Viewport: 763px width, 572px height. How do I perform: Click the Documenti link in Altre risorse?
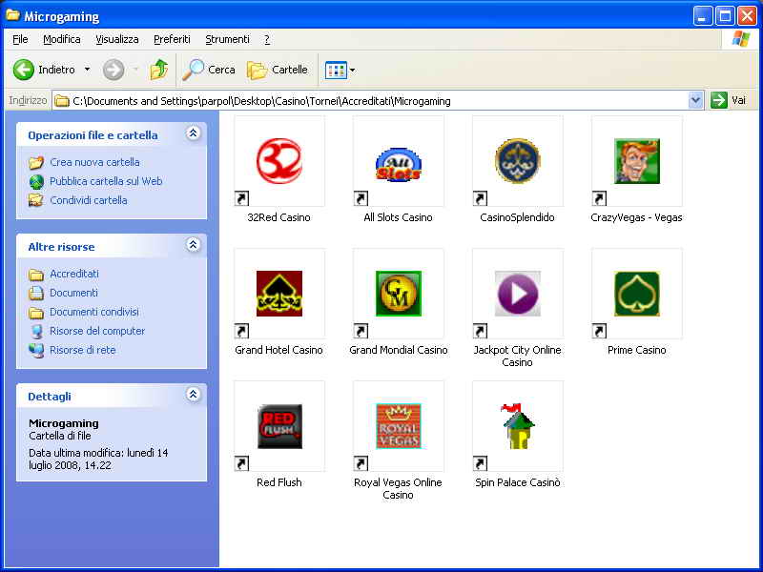tap(74, 293)
